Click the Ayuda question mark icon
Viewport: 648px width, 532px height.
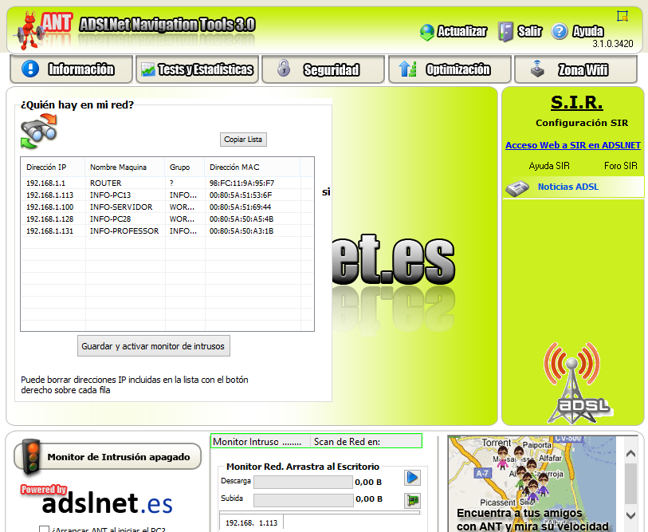point(560,31)
